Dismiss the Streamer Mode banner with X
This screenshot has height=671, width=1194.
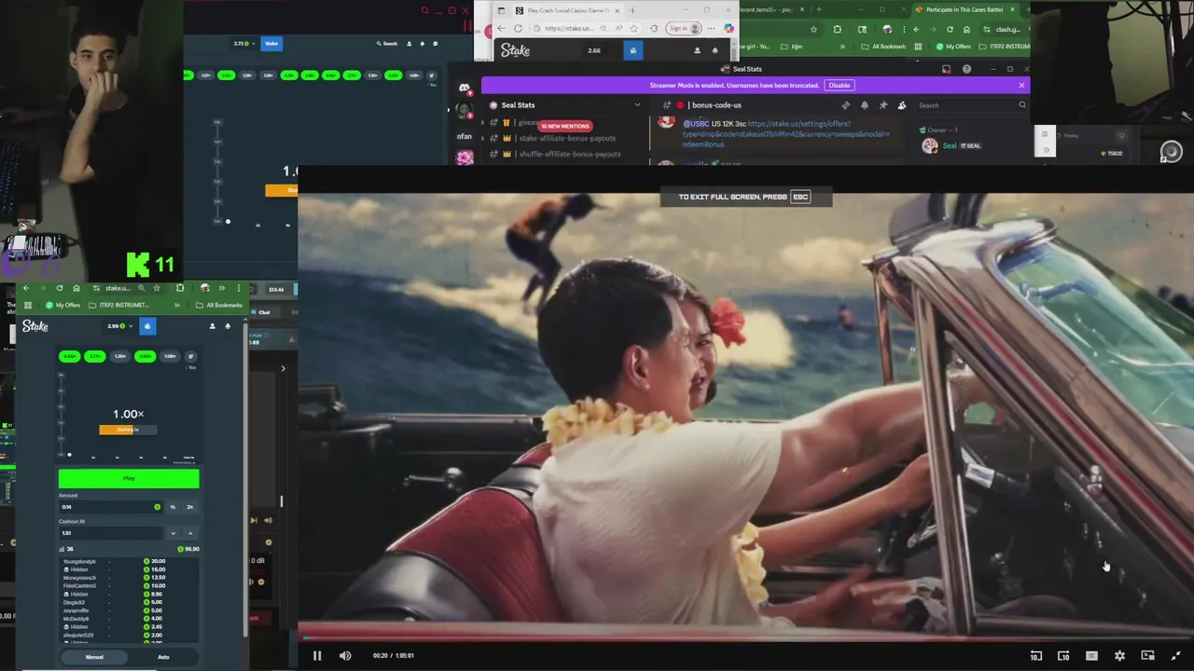pyautogui.click(x=1021, y=85)
